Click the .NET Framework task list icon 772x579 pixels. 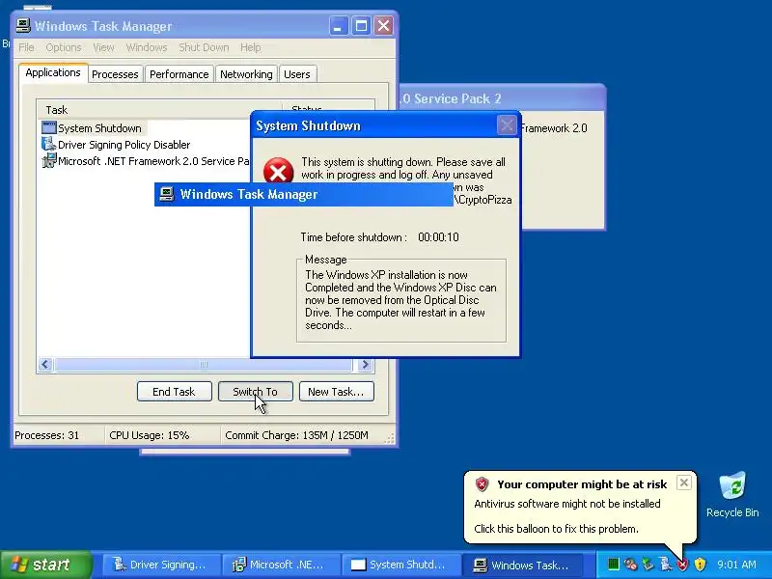(49, 160)
